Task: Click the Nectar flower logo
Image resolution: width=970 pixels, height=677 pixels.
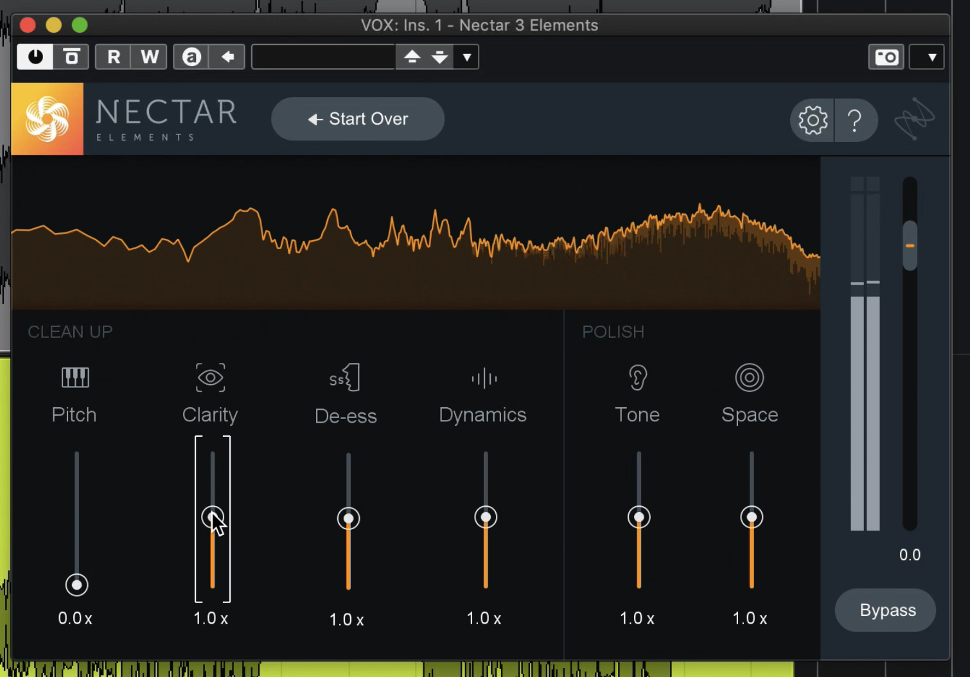Action: pyautogui.click(x=47, y=119)
